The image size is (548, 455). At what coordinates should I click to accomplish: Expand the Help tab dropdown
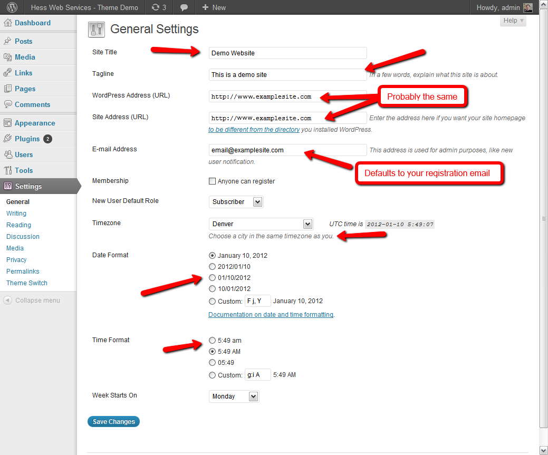[x=513, y=21]
